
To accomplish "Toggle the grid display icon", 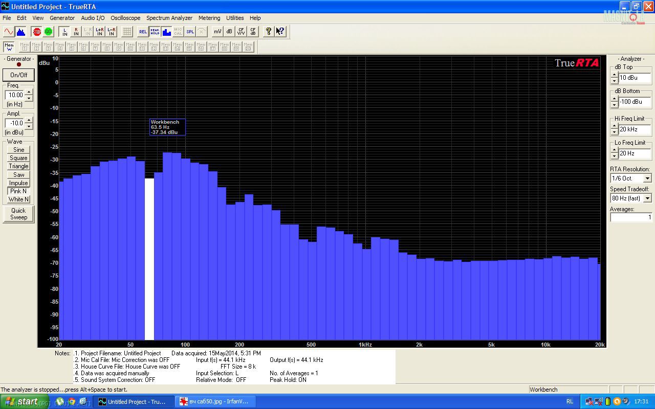I will click(127, 32).
